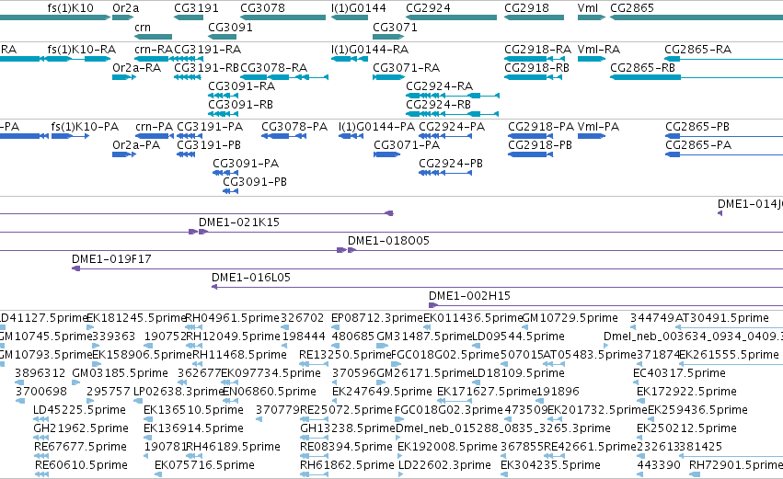Viewport: 783px width, 479px height.
Task: Click the l(1)G0144-RA transcript label
Action: tap(370, 50)
